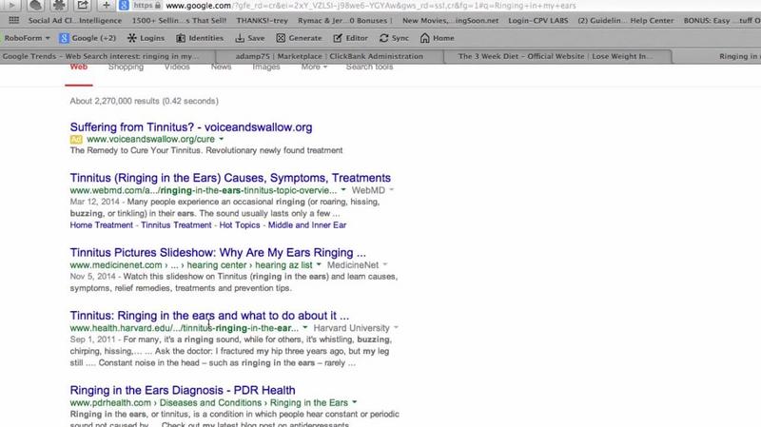Open Suffering from Tinnitus ad link

[191, 127]
